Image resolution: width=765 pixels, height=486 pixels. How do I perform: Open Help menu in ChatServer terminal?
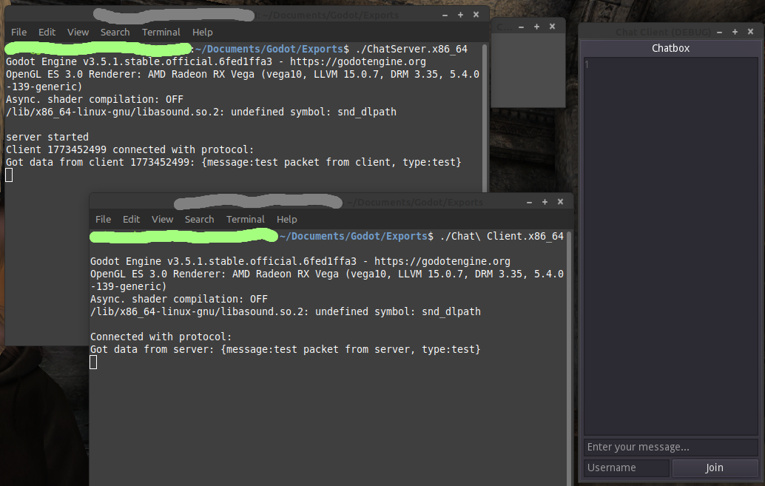coord(202,32)
